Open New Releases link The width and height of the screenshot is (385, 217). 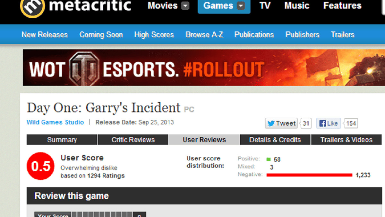click(45, 34)
